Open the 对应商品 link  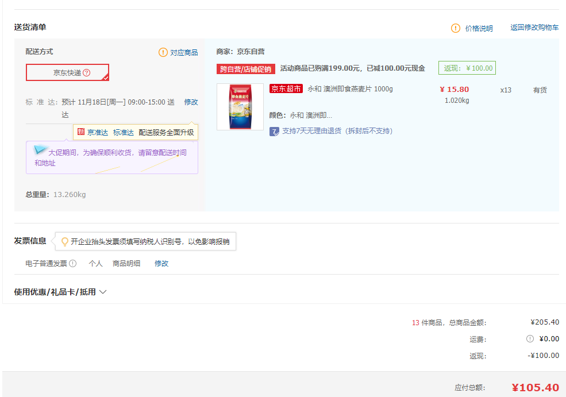[184, 53]
